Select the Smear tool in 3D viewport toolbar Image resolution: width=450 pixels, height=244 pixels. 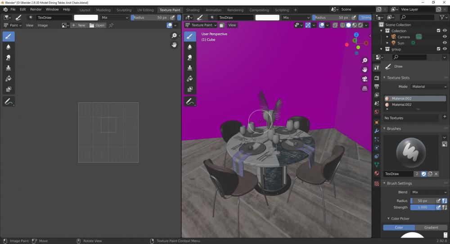click(189, 58)
